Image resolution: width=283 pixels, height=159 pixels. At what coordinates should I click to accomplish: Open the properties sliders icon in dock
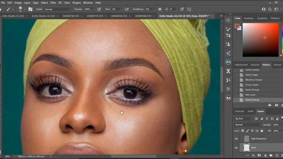228,89
